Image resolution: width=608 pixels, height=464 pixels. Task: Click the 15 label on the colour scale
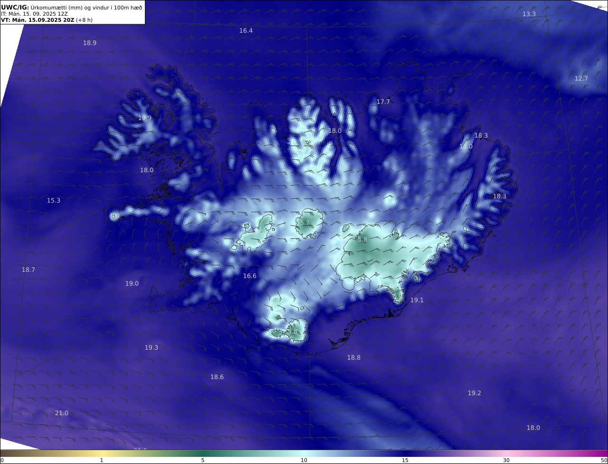[x=405, y=460]
